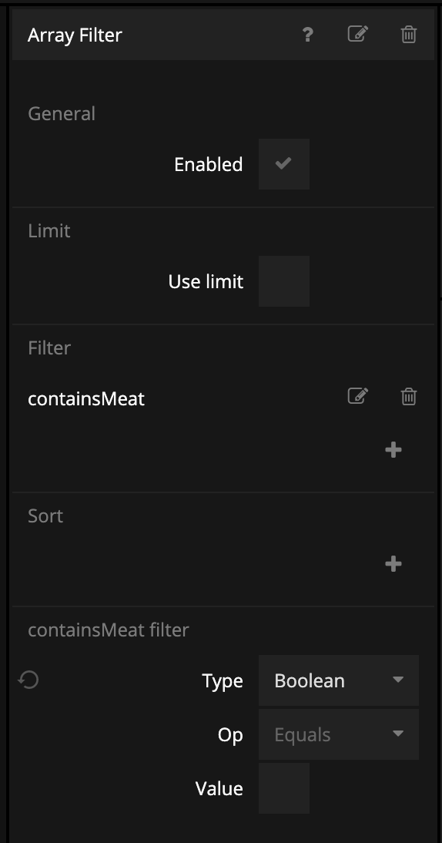This screenshot has width=442, height=843.
Task: Check the Value checkbox for containsMeat
Action: coord(283,788)
